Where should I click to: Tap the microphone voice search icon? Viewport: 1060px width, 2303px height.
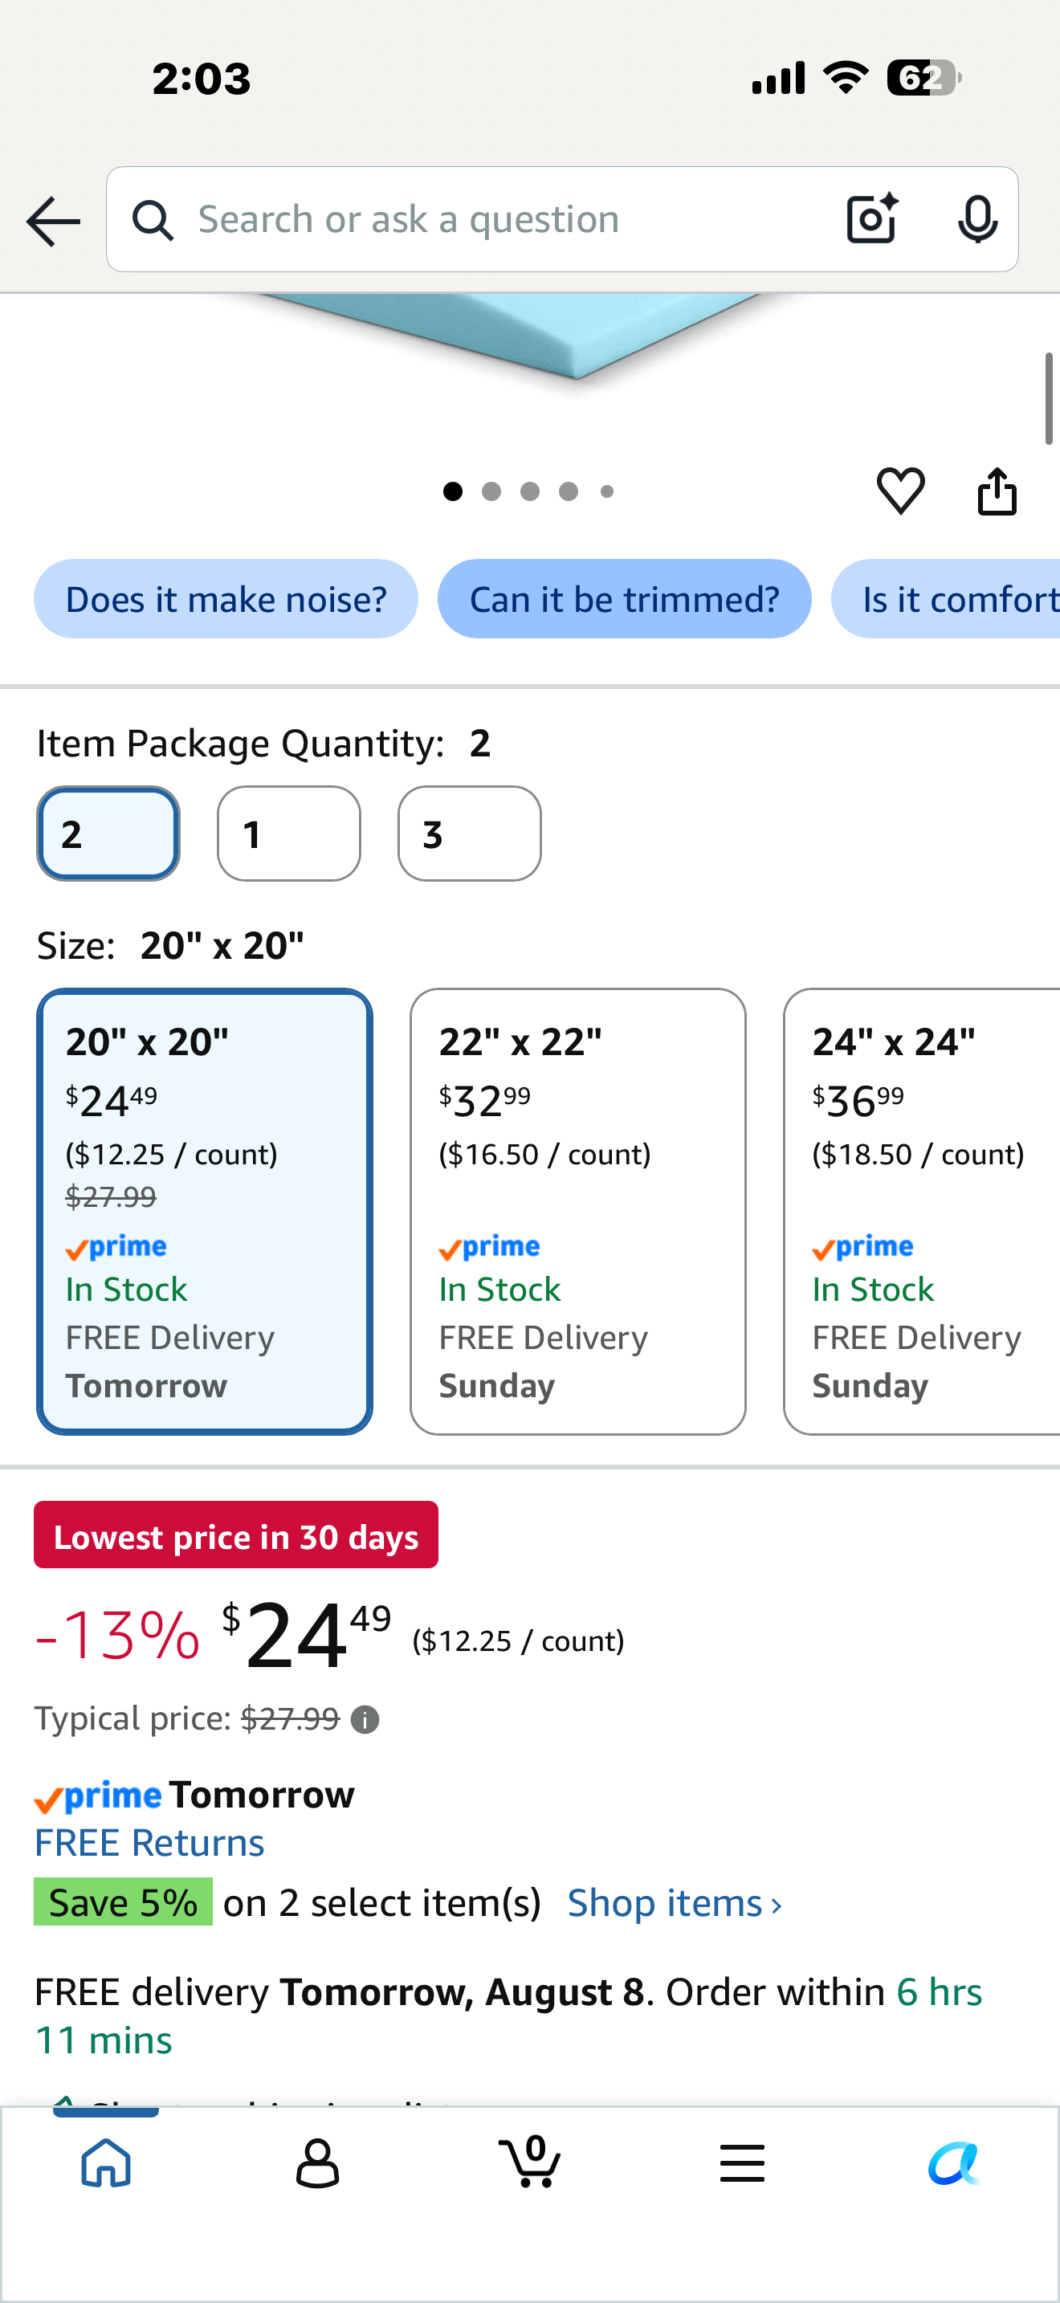[x=976, y=219]
